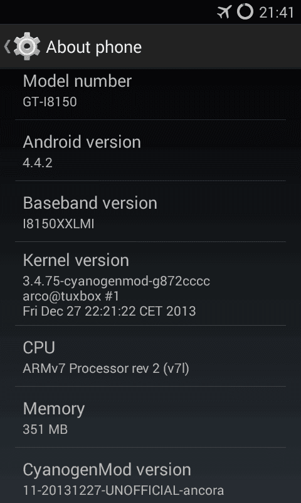Tap the airplane mode status icon
This screenshot has height=503, width=301.
point(224,12)
